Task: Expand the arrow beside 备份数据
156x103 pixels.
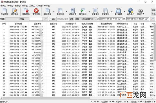Action: pos(124,12)
